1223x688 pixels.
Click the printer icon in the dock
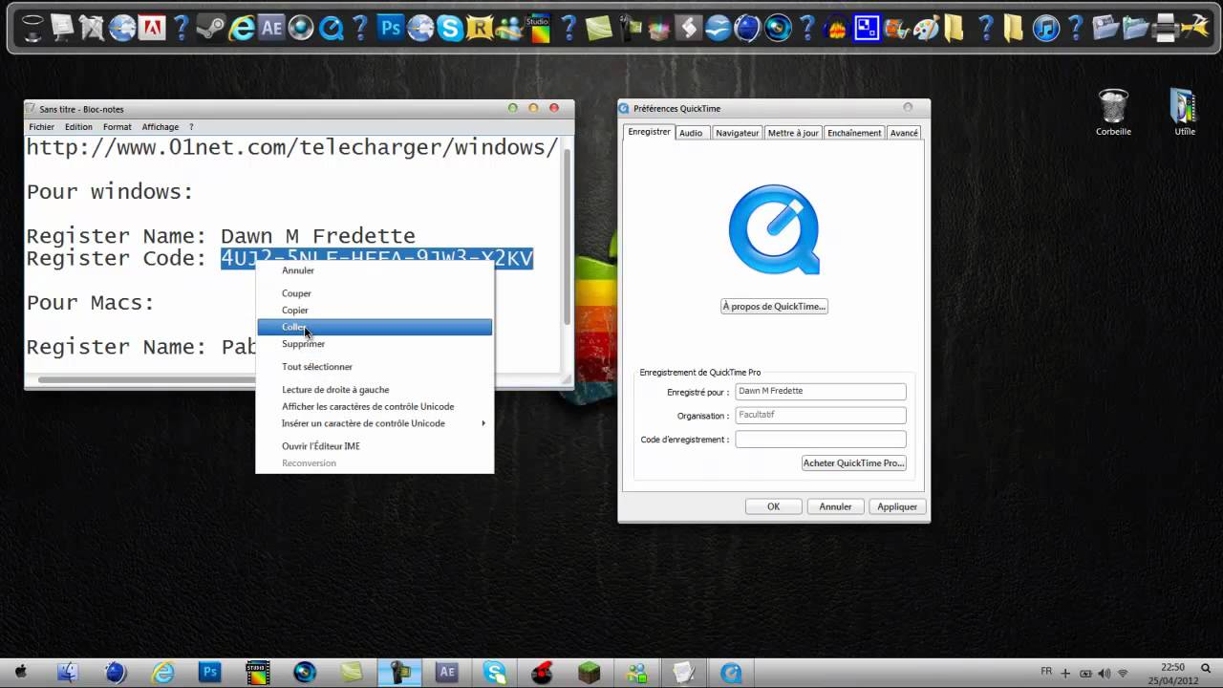pyautogui.click(x=1166, y=28)
